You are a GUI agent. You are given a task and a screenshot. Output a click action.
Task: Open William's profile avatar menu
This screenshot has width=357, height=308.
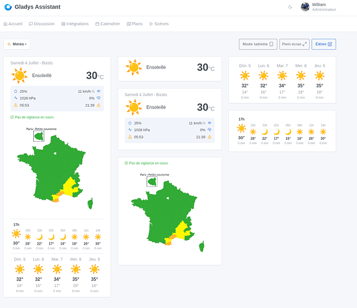tap(305, 7)
